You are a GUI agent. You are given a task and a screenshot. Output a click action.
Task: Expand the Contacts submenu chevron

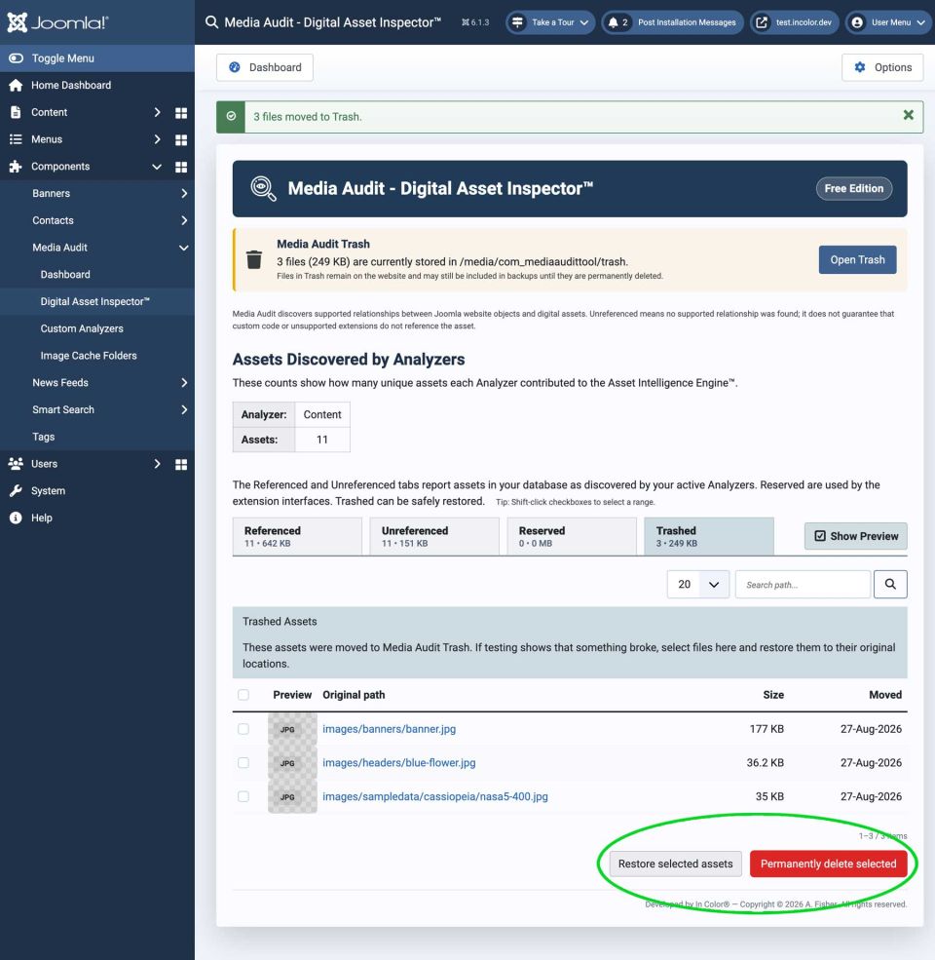(183, 220)
